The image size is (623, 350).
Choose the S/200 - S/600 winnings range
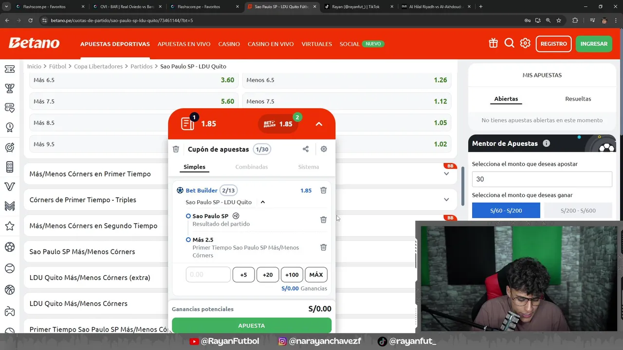pos(578,210)
